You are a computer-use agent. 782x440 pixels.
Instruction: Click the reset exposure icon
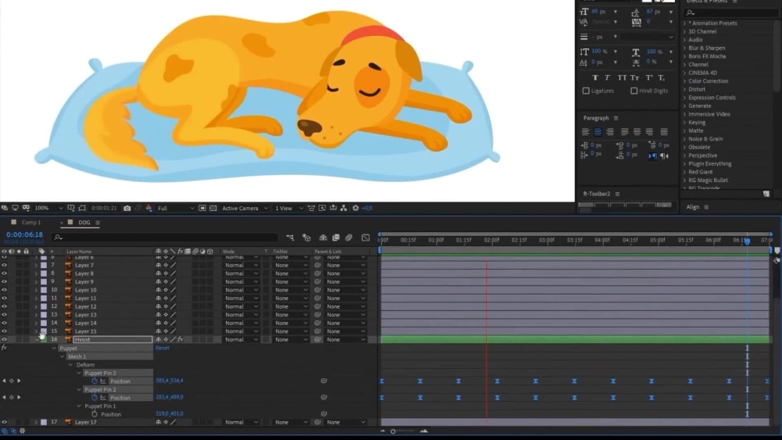tap(356, 208)
